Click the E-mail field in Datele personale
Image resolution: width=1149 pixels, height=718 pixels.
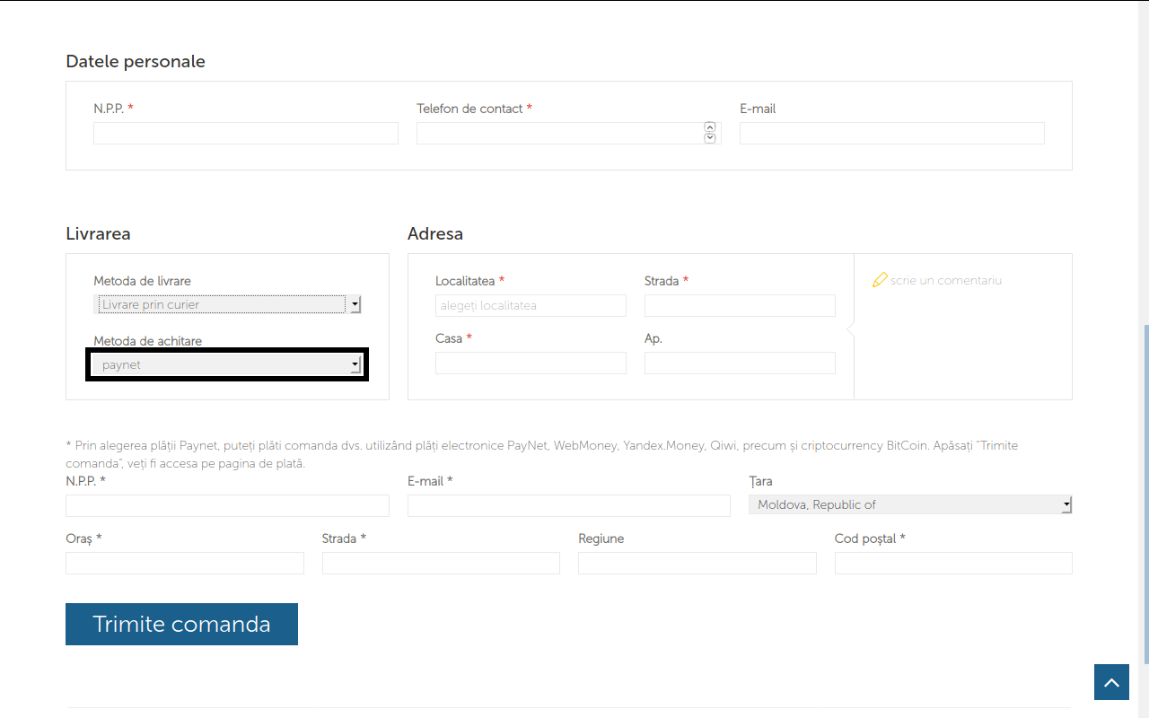point(891,133)
